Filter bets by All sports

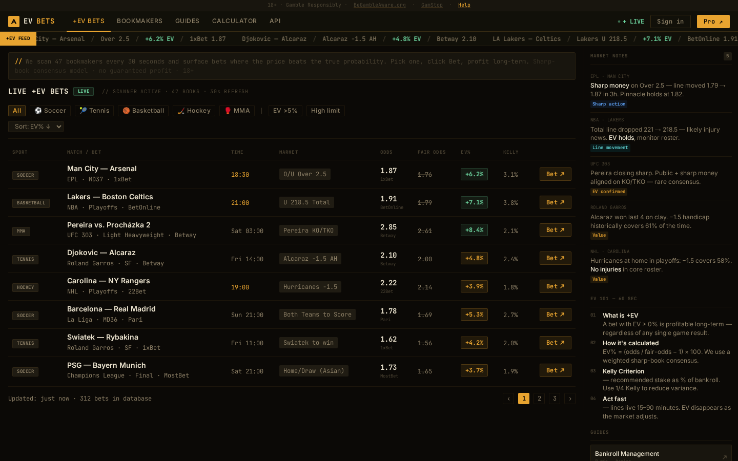(17, 111)
